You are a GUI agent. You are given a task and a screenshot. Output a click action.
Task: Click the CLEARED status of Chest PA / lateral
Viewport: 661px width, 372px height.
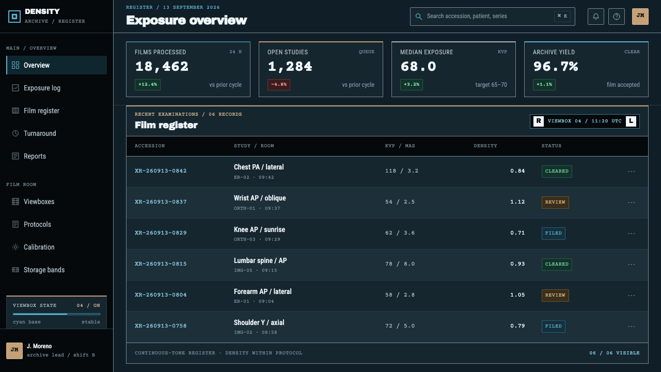point(557,171)
